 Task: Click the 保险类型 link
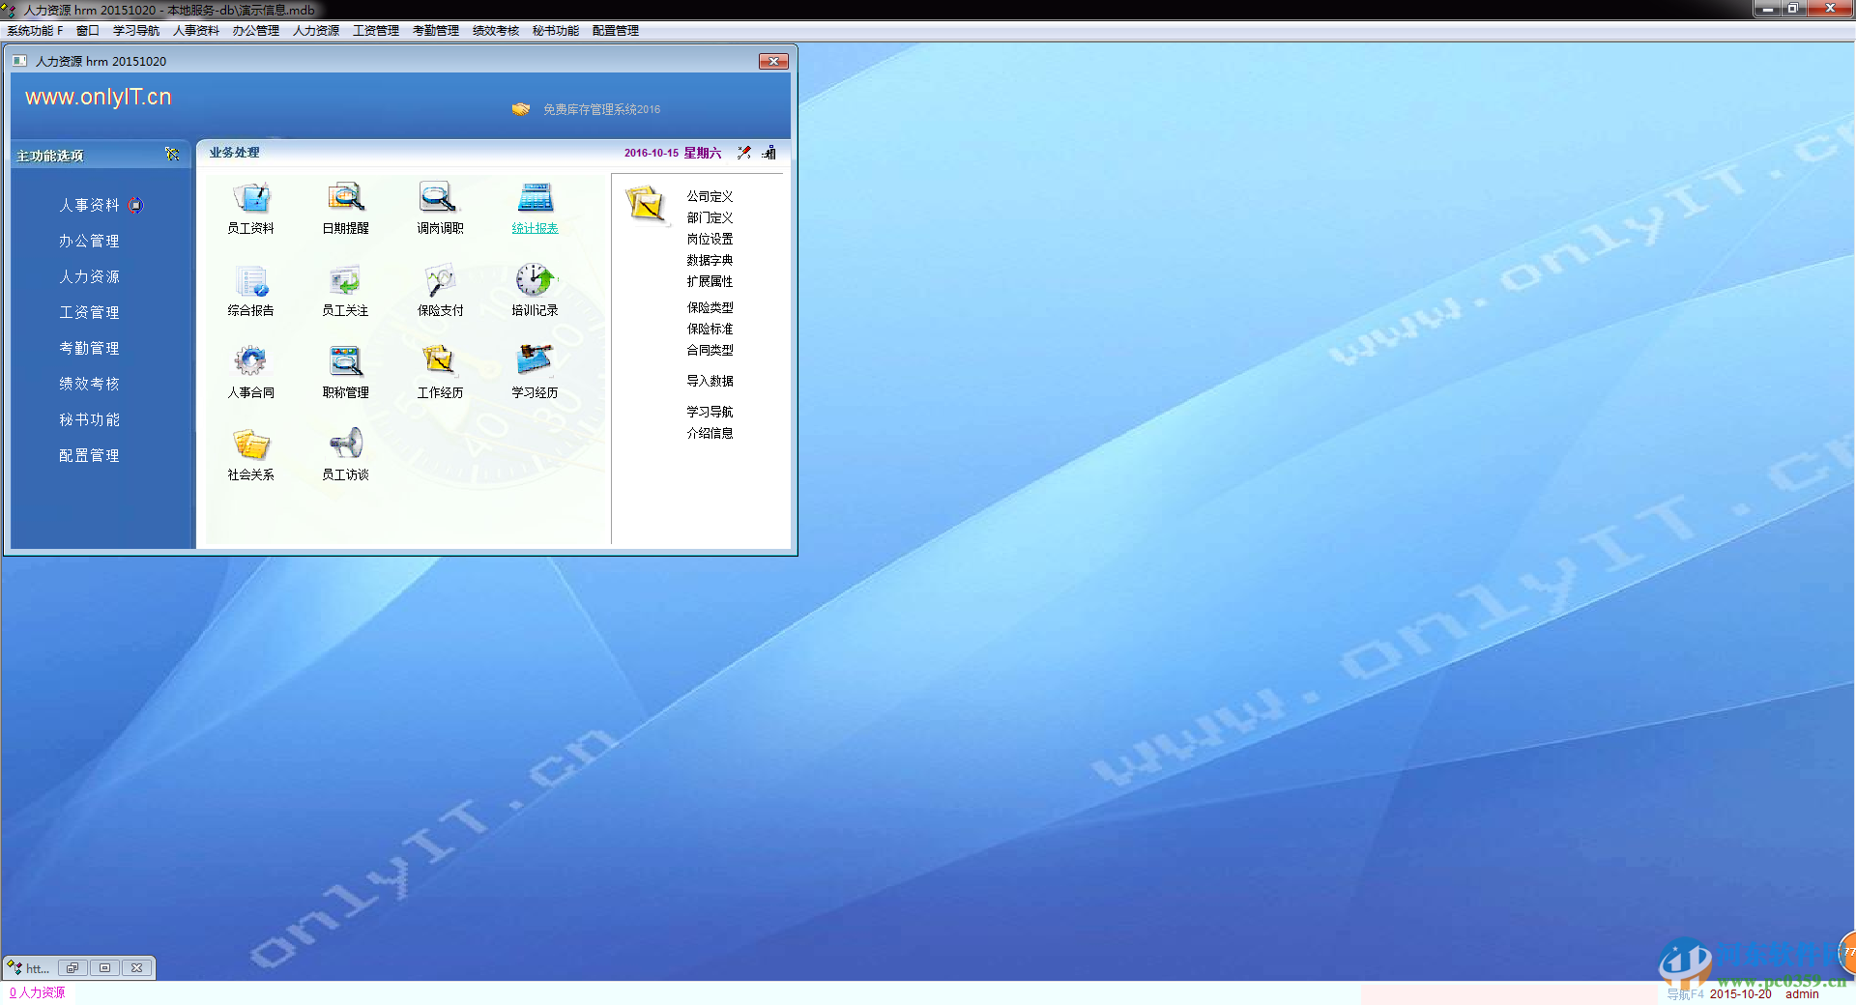point(710,307)
